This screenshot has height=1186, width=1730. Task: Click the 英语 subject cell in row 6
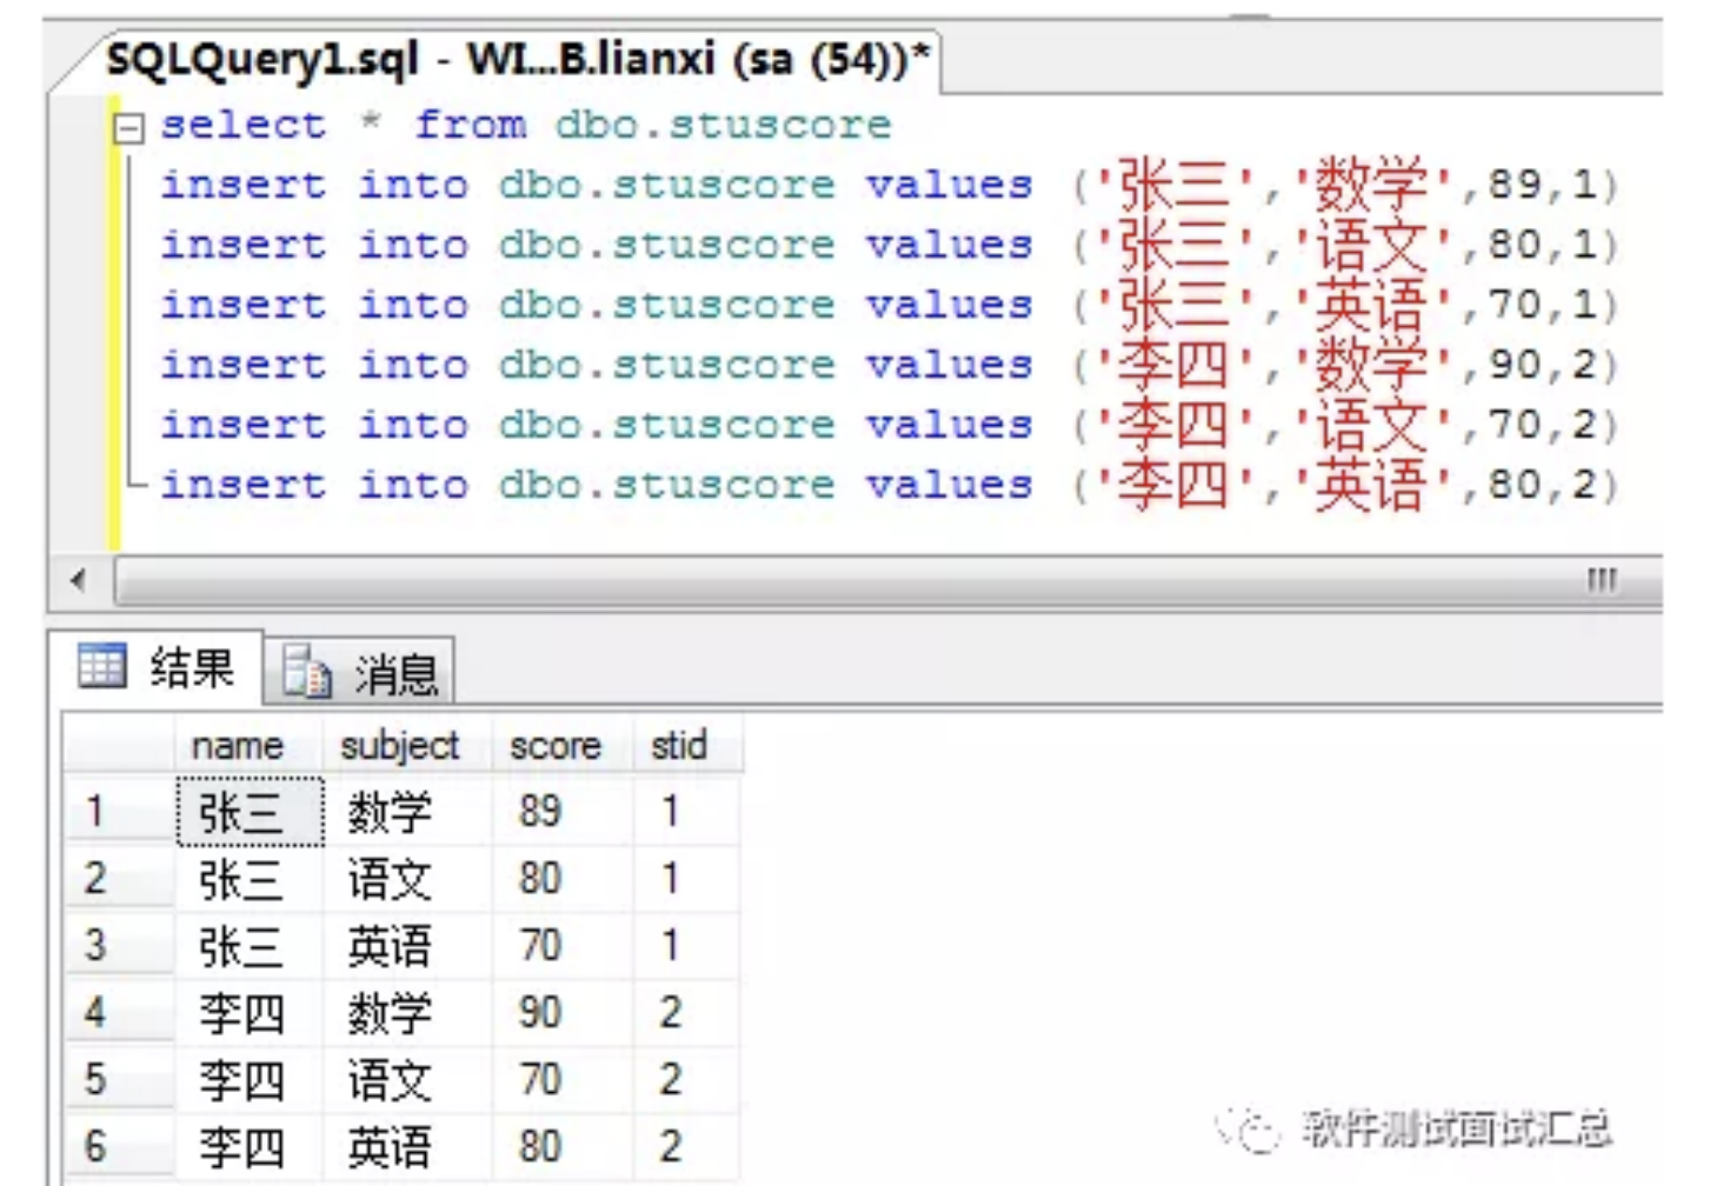point(408,1146)
